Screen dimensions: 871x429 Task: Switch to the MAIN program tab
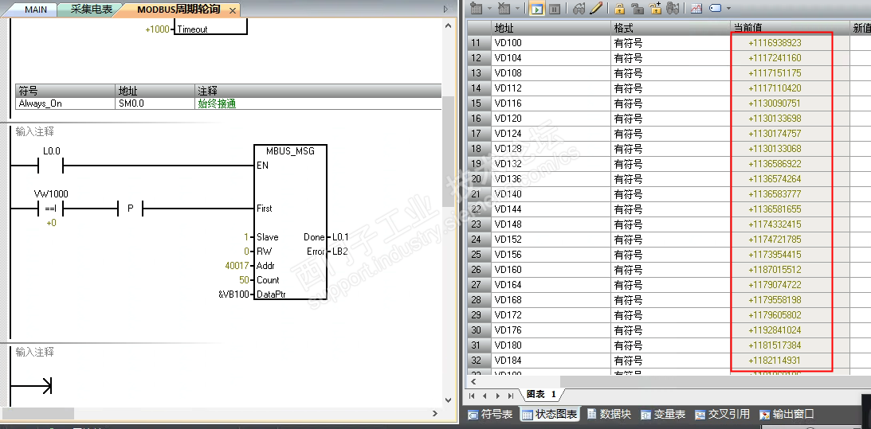tap(36, 10)
